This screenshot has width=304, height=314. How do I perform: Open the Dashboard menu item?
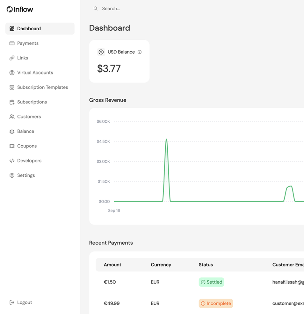click(x=40, y=29)
